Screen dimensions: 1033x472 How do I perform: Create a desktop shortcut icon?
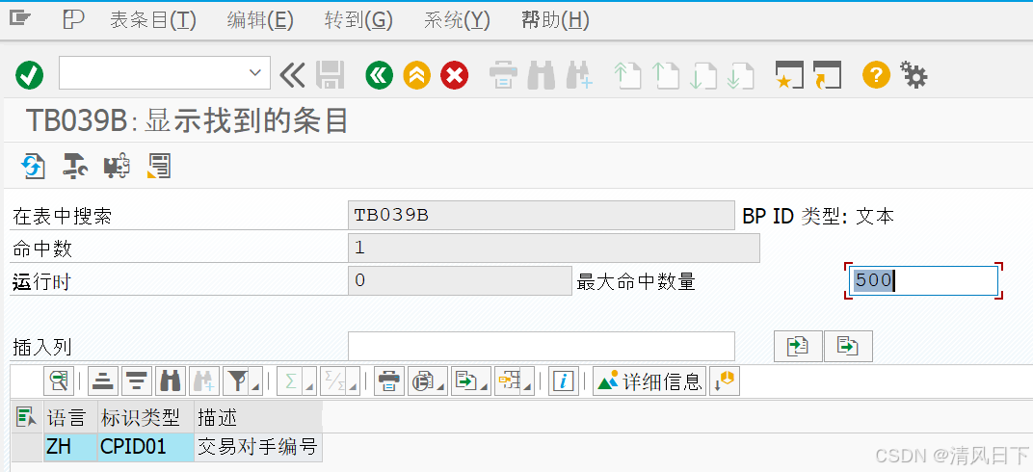pos(828,75)
